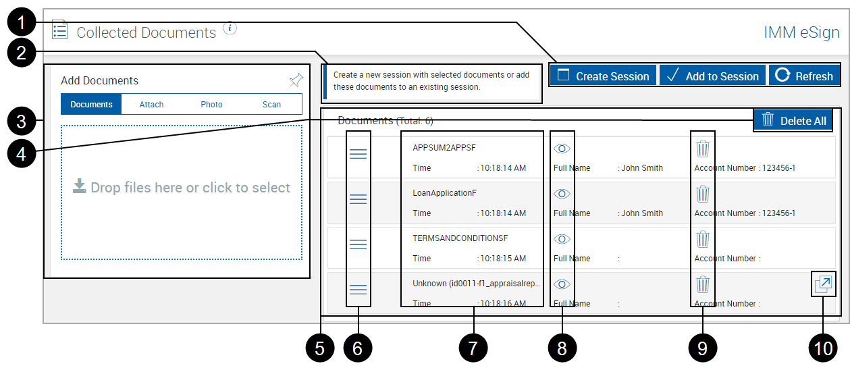Click the create new session instruction text

coord(431,81)
